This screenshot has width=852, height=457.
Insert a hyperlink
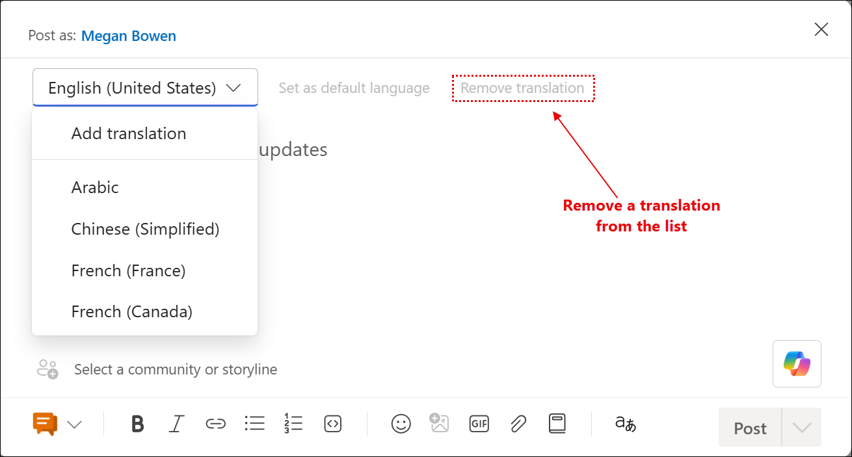pyautogui.click(x=215, y=423)
